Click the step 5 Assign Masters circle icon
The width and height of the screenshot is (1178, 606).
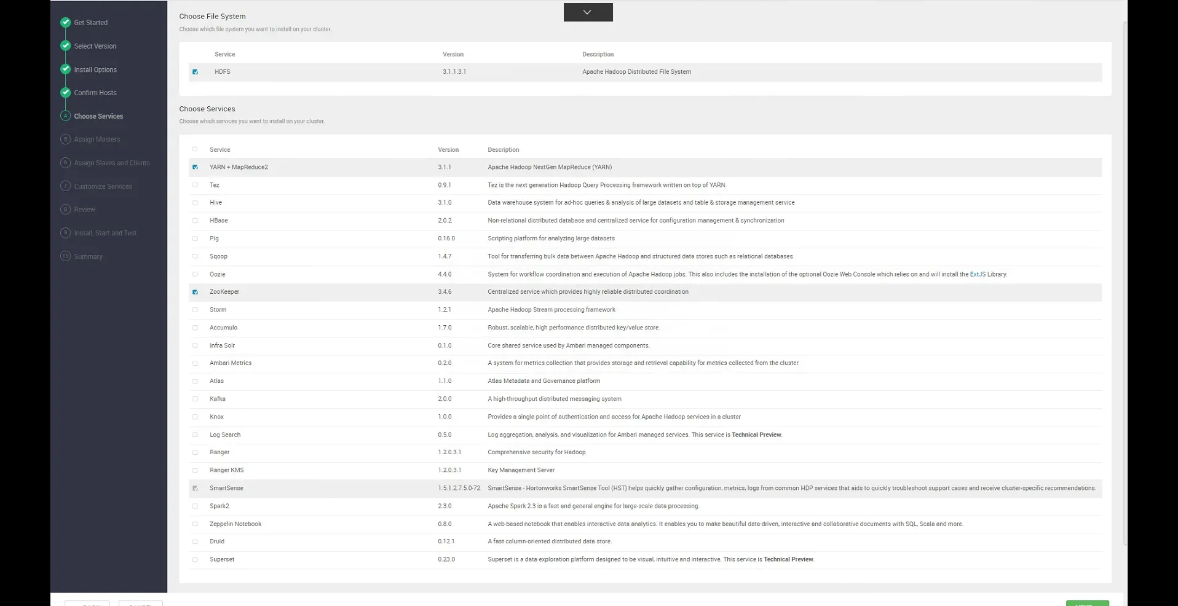66,140
